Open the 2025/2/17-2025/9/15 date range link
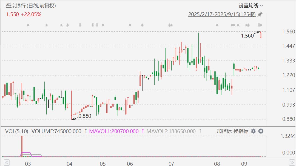The height and width of the screenshot is (166, 296). point(222,14)
